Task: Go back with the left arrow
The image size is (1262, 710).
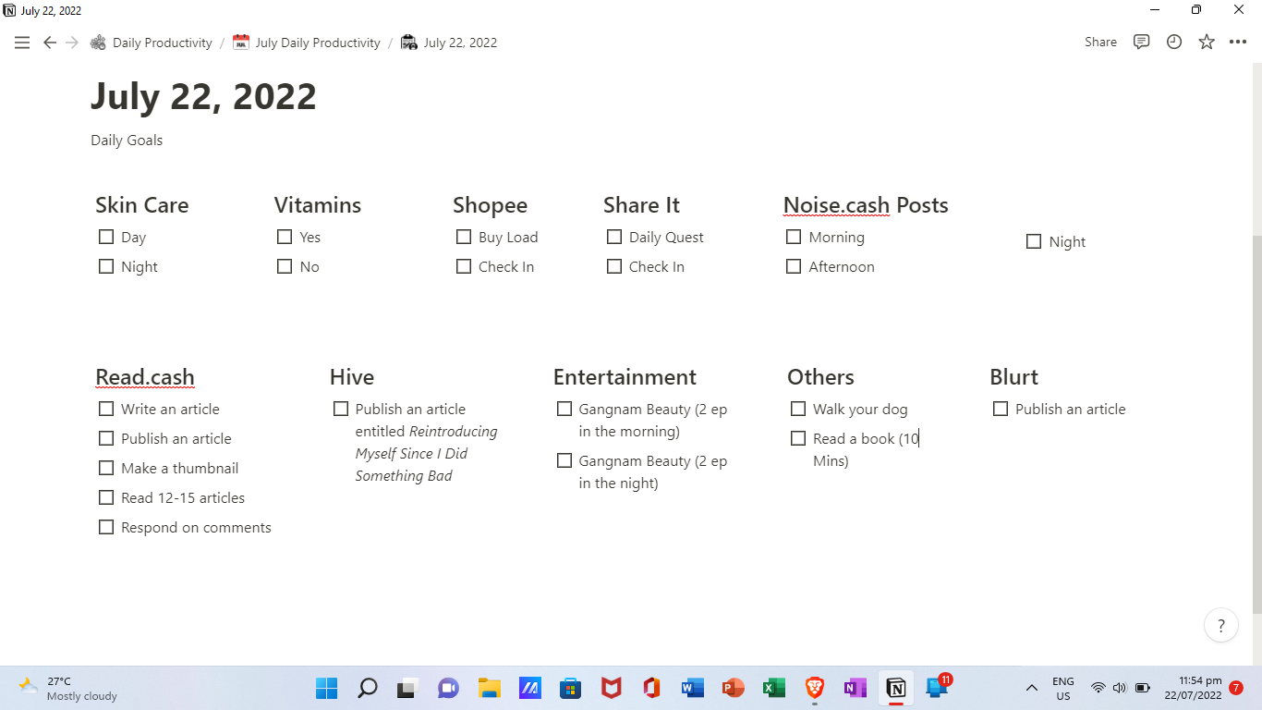Action: pos(50,43)
